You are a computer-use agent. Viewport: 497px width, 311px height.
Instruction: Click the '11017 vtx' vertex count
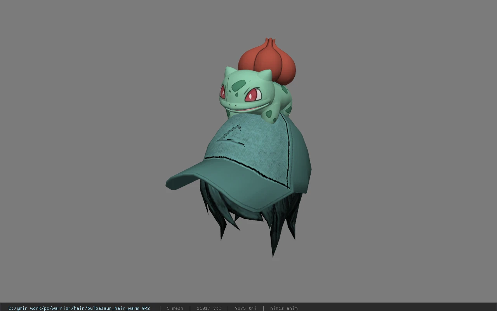209,308
